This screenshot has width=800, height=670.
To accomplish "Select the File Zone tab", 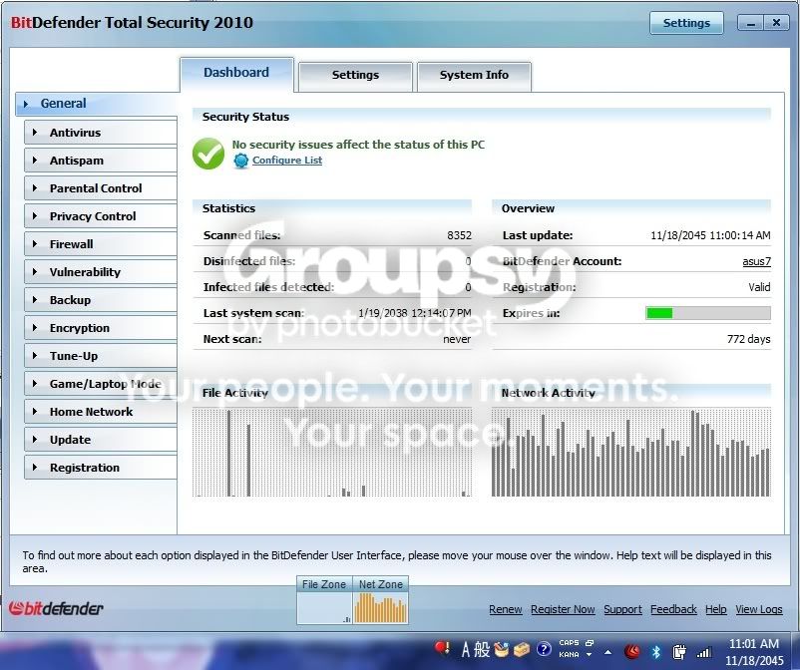I will [324, 584].
